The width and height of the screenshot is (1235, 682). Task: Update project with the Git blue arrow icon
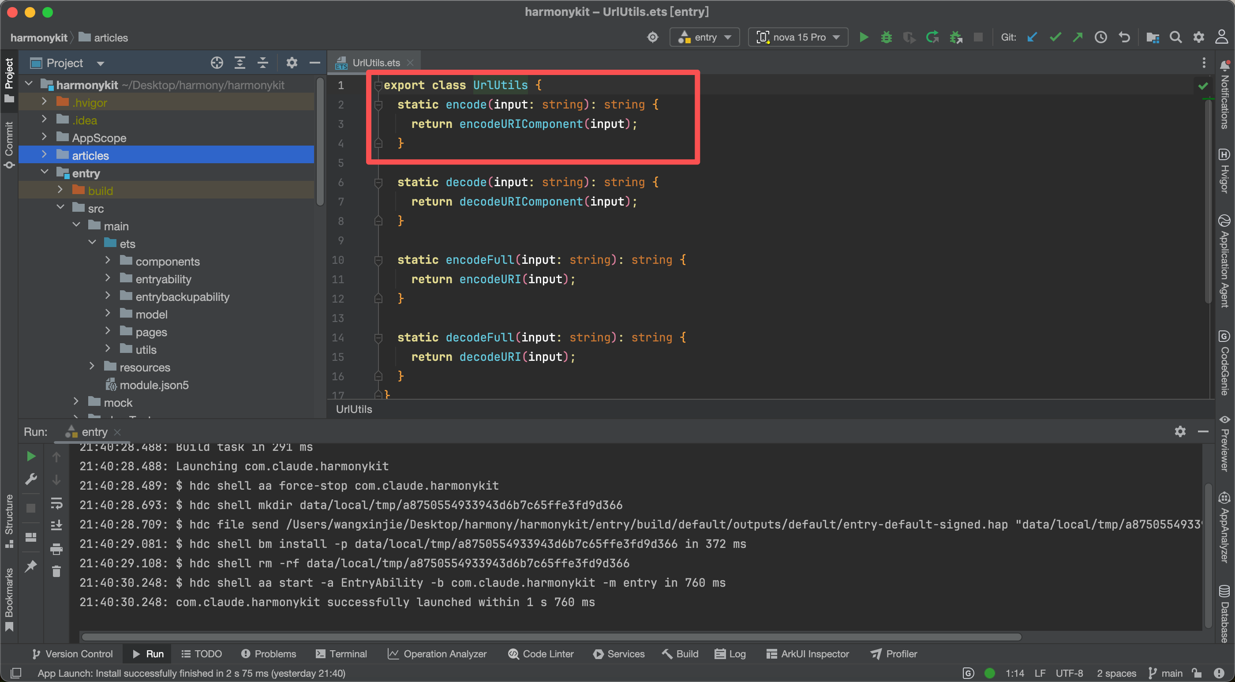(1032, 37)
